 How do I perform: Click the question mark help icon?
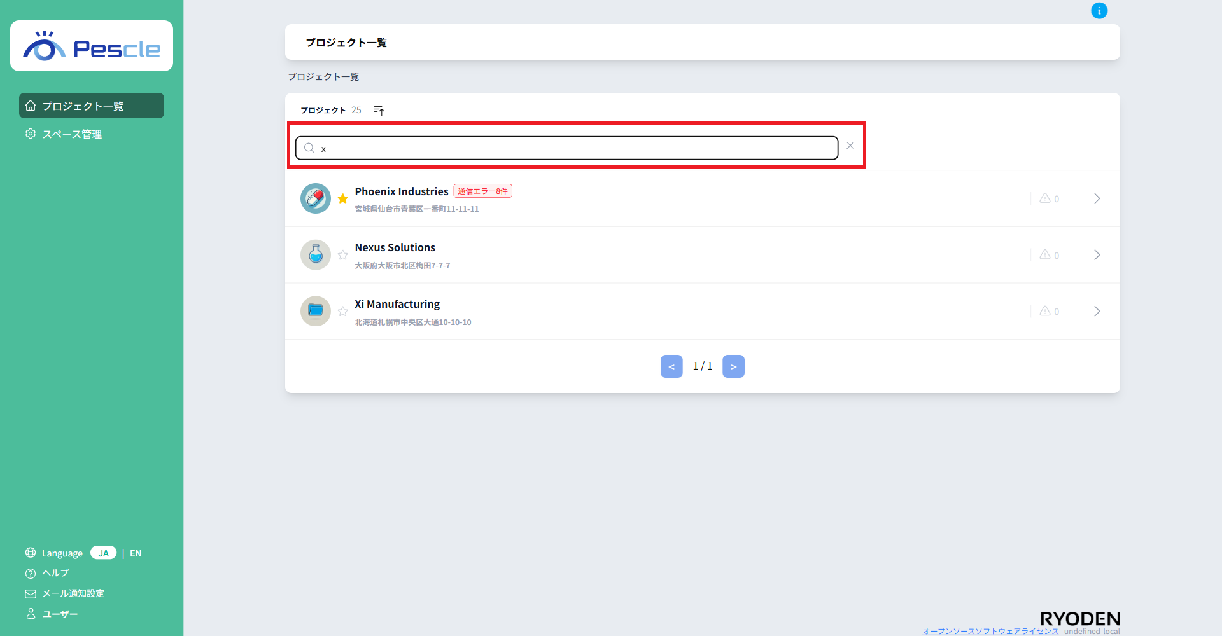31,574
